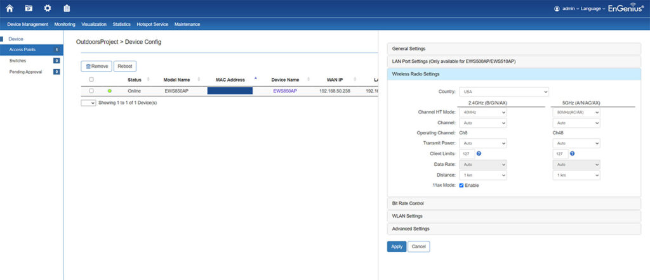The height and width of the screenshot is (280, 650).
Task: Click the Ch48 operating channel value
Action: (x=557, y=133)
